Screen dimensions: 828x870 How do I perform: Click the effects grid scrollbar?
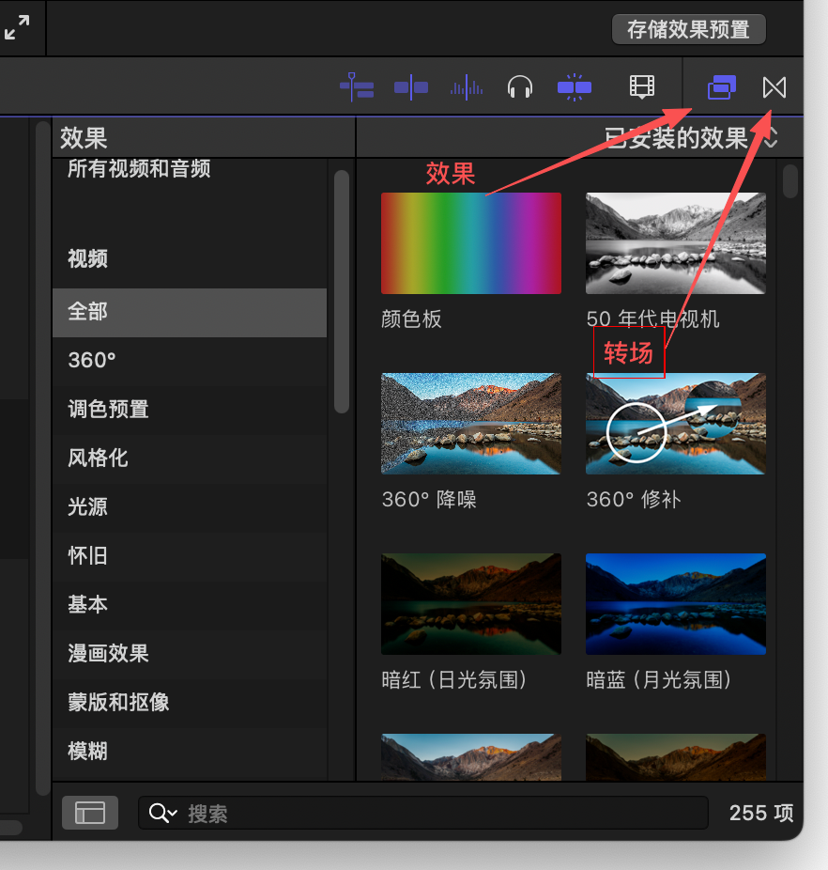[790, 181]
